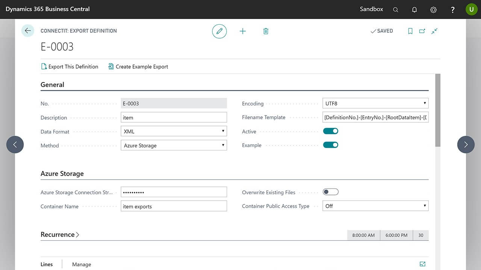Click Export This Definition action
The height and width of the screenshot is (270, 481).
click(x=70, y=67)
